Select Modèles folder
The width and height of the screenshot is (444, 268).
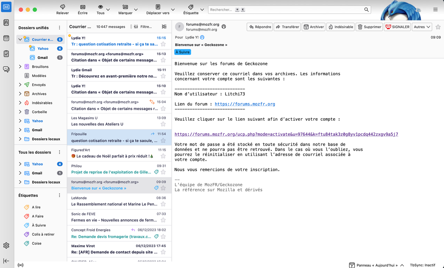(x=41, y=76)
